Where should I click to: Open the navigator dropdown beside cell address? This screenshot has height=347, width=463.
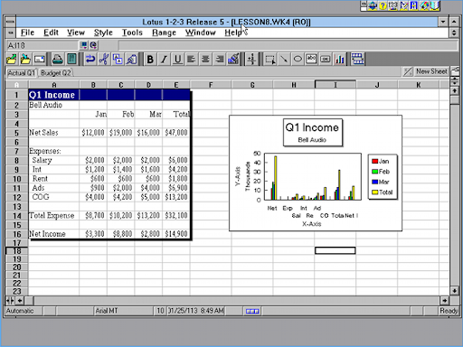[x=83, y=45]
